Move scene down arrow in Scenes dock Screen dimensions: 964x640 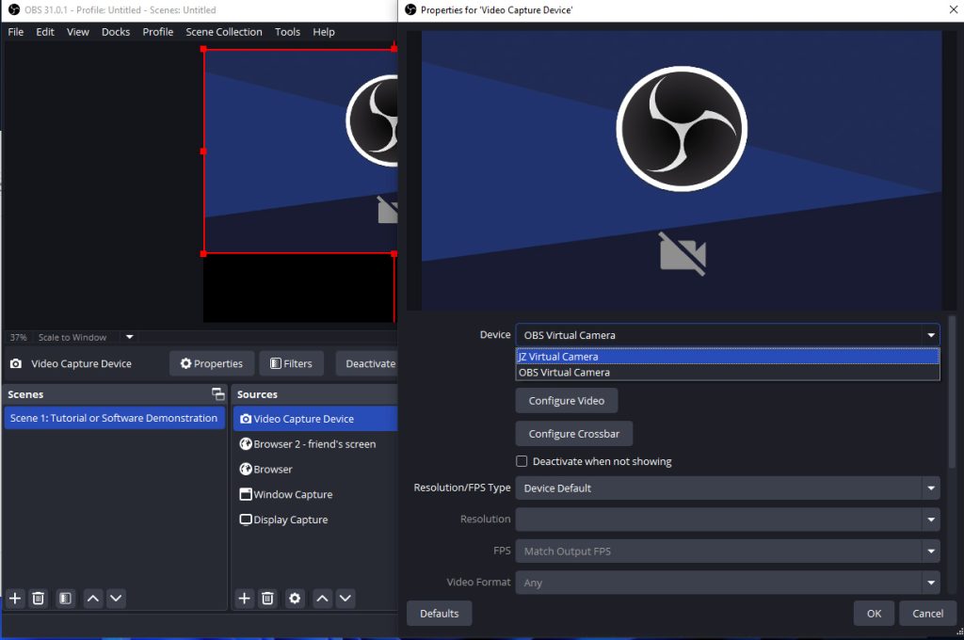(116, 599)
